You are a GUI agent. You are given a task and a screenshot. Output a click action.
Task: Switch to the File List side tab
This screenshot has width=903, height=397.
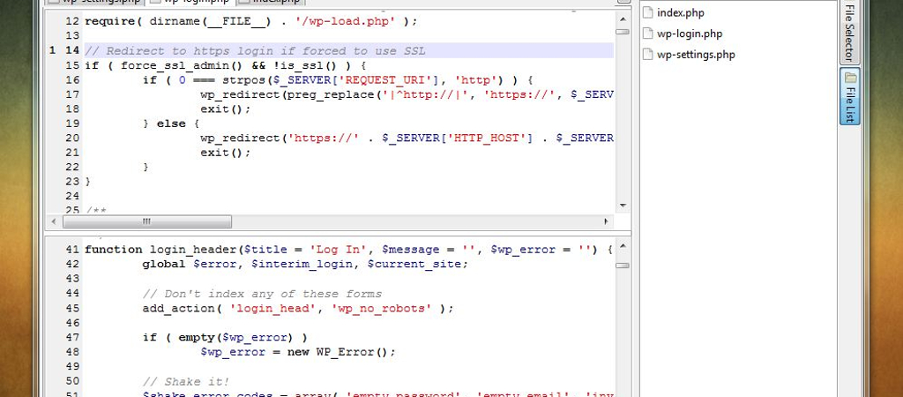849,95
